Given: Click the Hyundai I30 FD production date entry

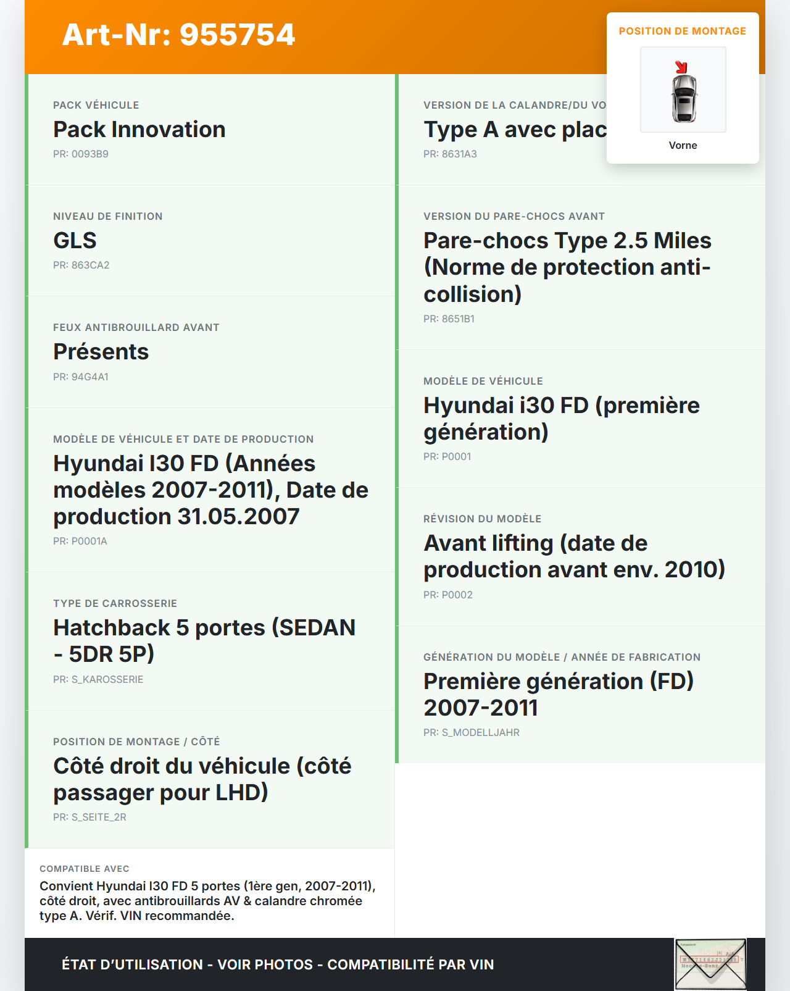Looking at the screenshot, I should [210, 490].
